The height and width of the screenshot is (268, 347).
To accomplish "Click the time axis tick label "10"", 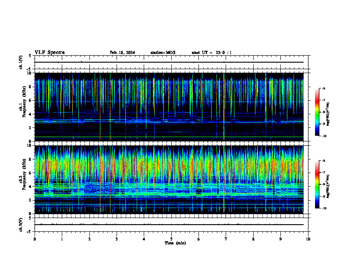I will 308,239.
